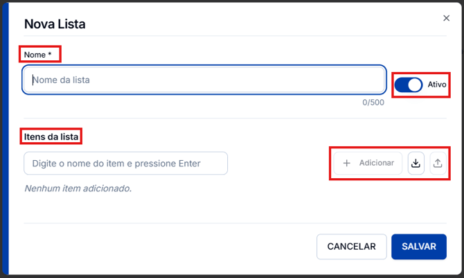The height and width of the screenshot is (278, 464).
Task: Click the upload items icon
Action: point(438,163)
